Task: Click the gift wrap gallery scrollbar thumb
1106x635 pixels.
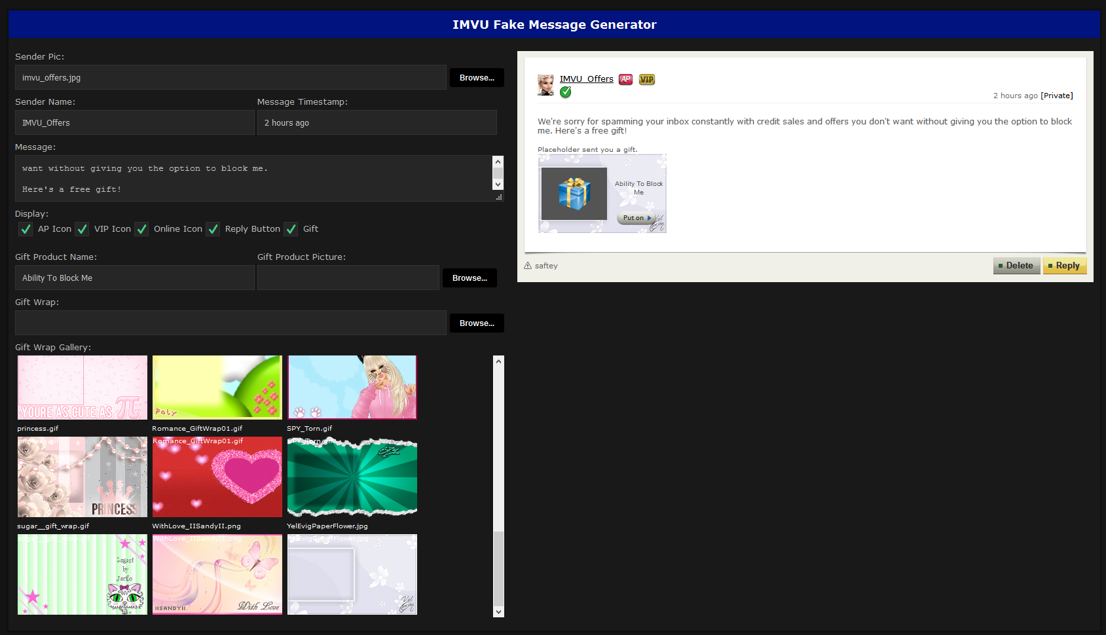Action: coord(499,568)
